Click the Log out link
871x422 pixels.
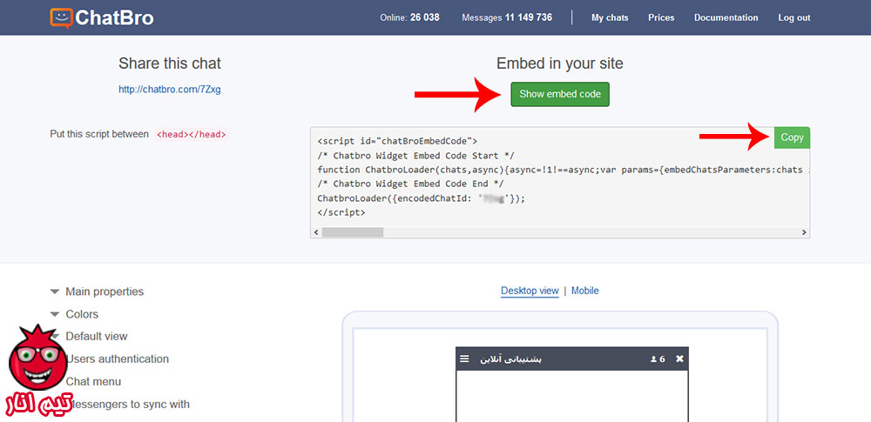pos(793,17)
